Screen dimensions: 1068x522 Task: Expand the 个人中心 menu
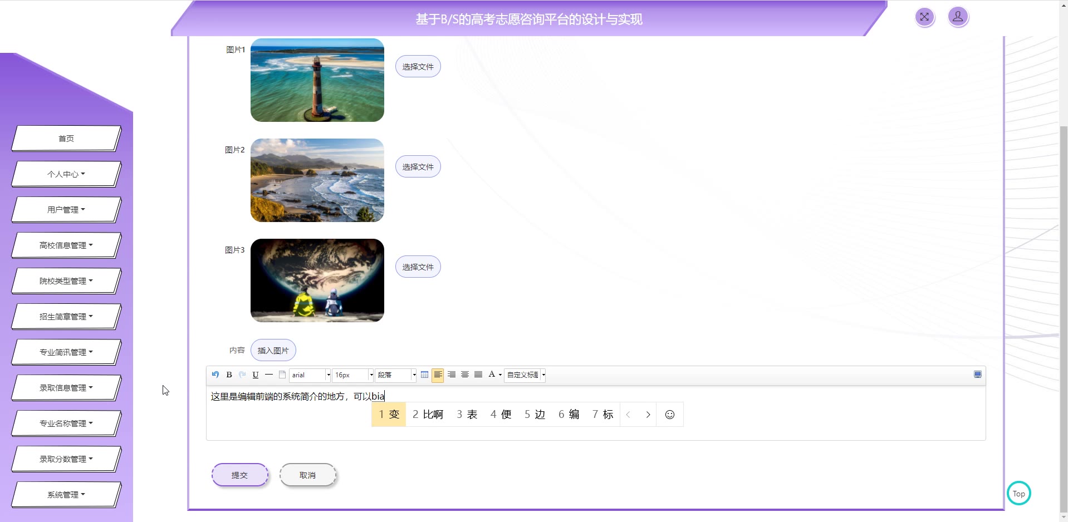click(66, 174)
